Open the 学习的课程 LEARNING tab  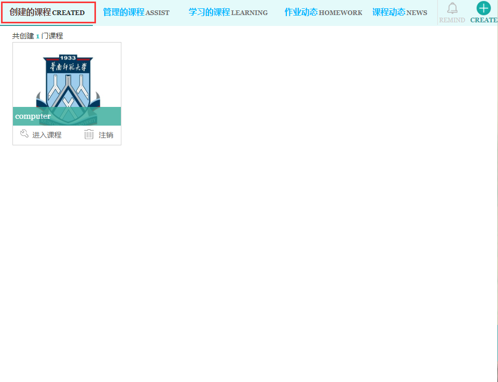[x=228, y=12]
